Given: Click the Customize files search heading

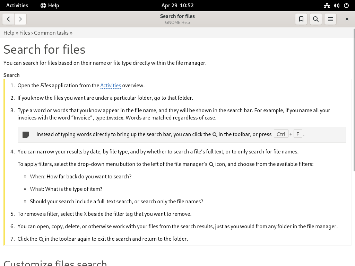Looking at the screenshot, I should pyautogui.click(x=55, y=263).
